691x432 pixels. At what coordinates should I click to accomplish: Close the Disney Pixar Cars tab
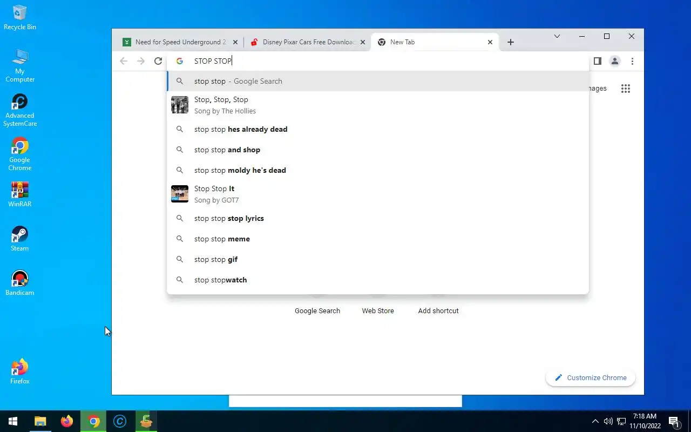pyautogui.click(x=363, y=42)
